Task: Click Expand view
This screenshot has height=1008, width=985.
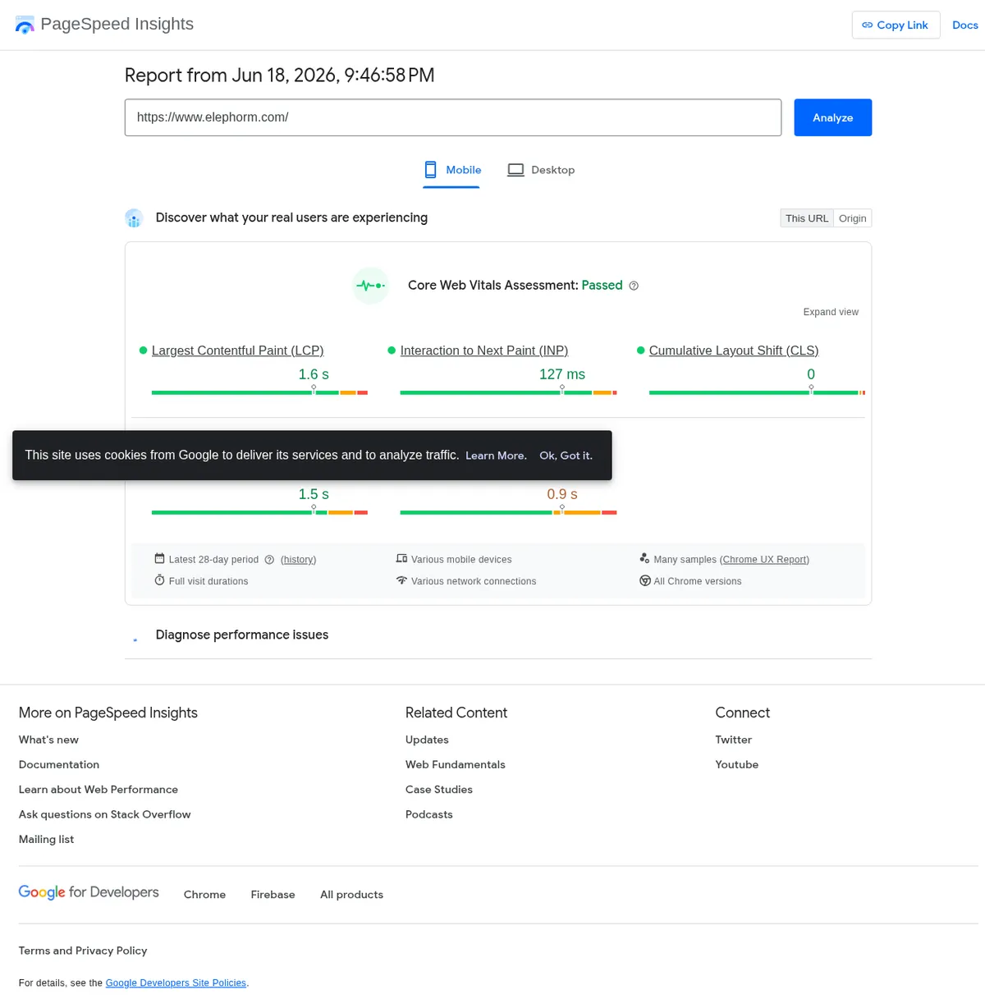Action: 831,312
